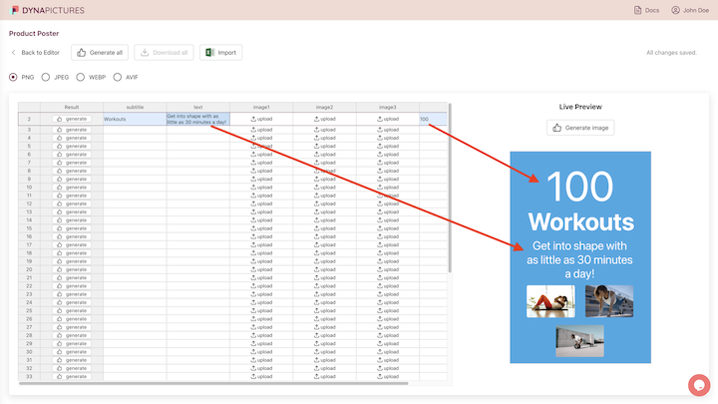This screenshot has width=718, height=404.
Task: Upload an image2 file in row 2
Action: click(324, 119)
